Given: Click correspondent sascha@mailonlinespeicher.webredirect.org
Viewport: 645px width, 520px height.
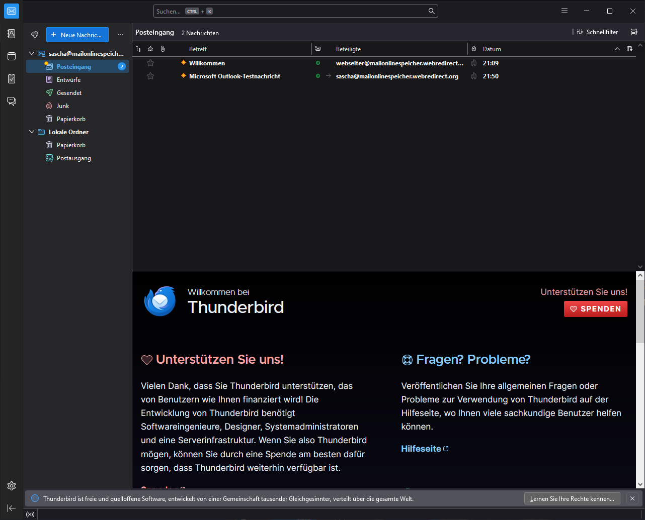Looking at the screenshot, I should 397,76.
